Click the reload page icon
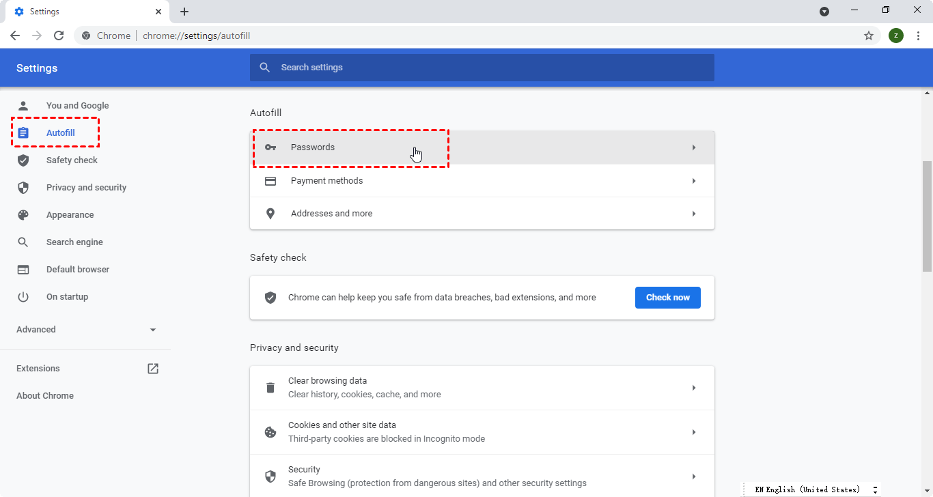Viewport: 933px width, 497px height. tap(59, 35)
